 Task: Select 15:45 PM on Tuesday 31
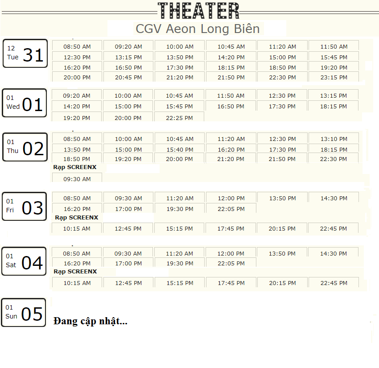334,57
